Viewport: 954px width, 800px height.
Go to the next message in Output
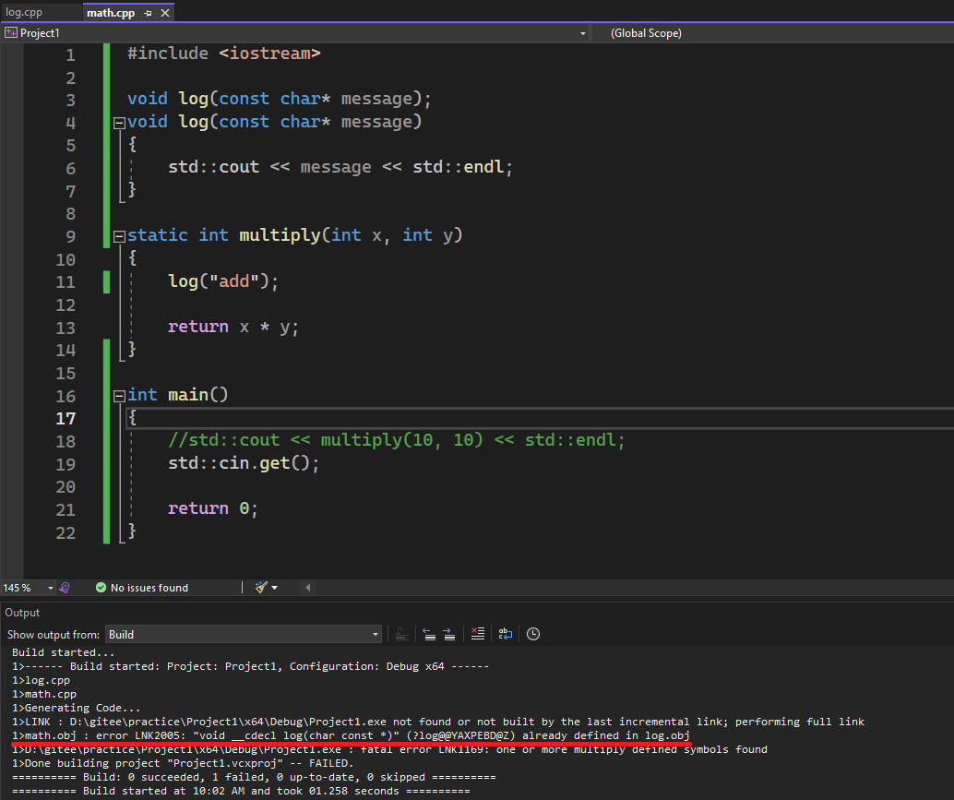[x=449, y=635]
